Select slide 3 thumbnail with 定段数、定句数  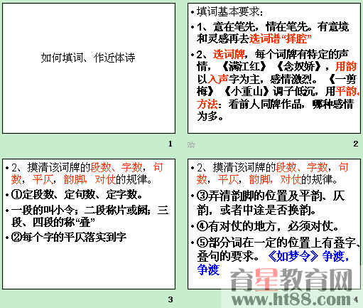coord(89,224)
